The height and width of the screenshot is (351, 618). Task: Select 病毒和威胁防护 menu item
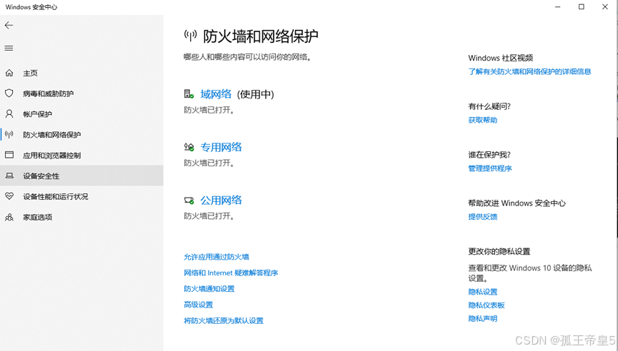[48, 93]
